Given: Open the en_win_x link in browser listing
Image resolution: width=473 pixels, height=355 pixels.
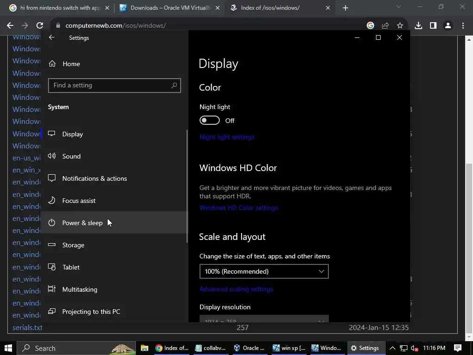Looking at the screenshot, I should [26, 170].
